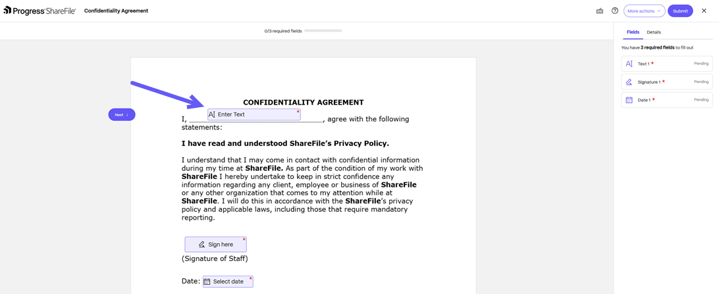The image size is (719, 294).
Task: Jump to next field with Next button
Action: [x=122, y=114]
